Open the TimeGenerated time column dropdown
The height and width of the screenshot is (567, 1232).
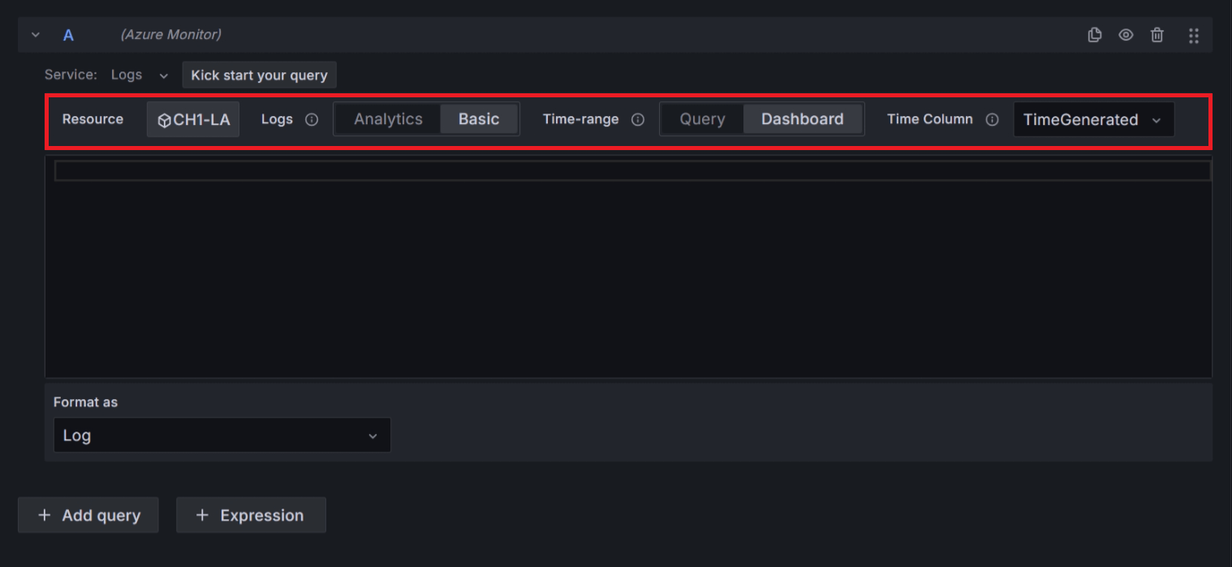click(1093, 119)
